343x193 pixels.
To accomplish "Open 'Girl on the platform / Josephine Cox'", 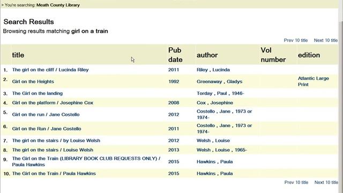I will click(x=53, y=103).
